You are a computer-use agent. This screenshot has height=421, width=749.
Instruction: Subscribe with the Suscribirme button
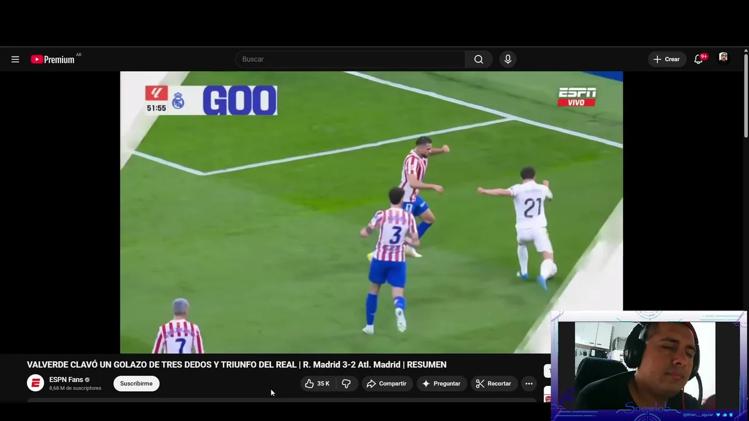pos(136,384)
